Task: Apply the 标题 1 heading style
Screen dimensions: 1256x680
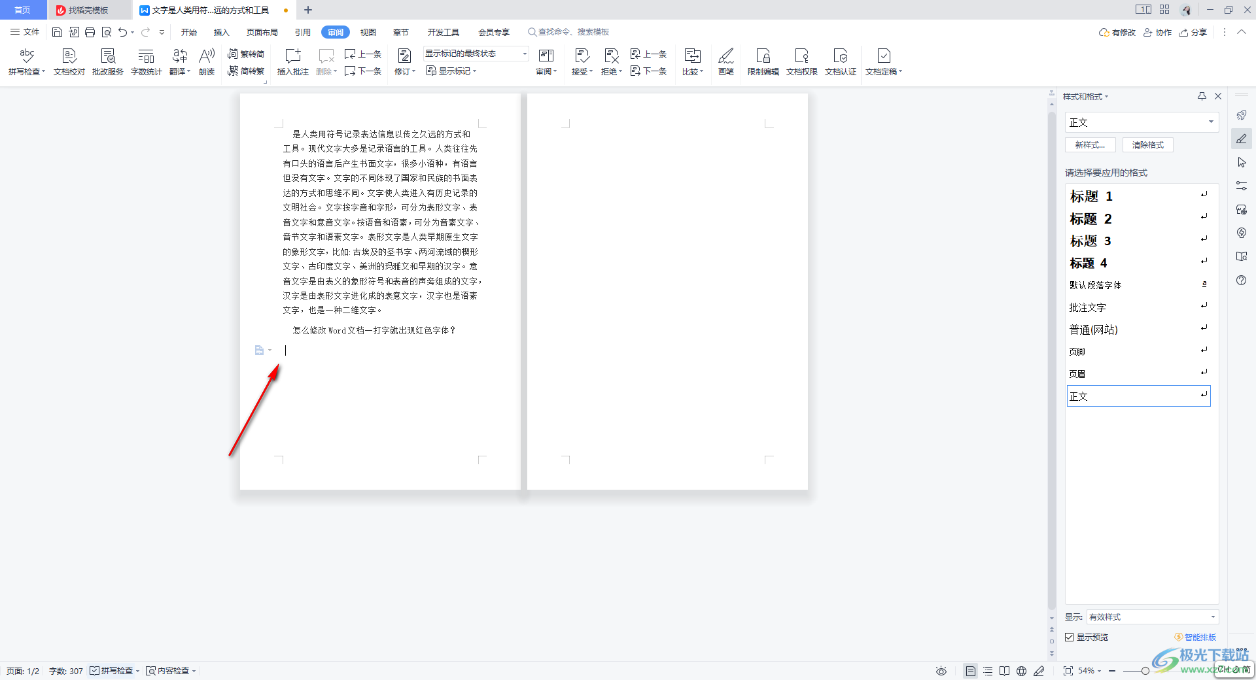Action: 1138,196
